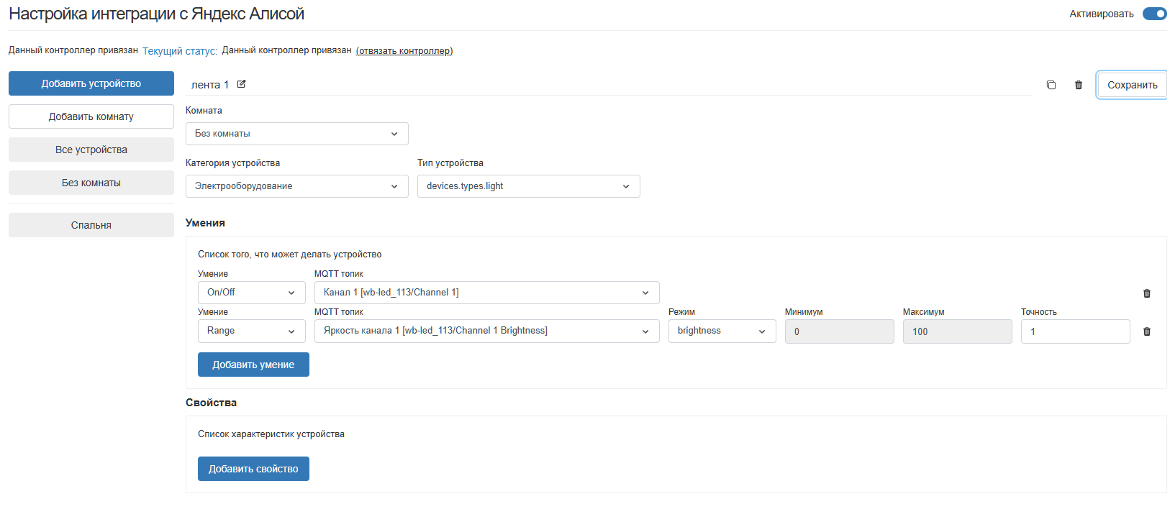Delete the On/Off skill row
The image size is (1170, 527).
click(x=1147, y=293)
